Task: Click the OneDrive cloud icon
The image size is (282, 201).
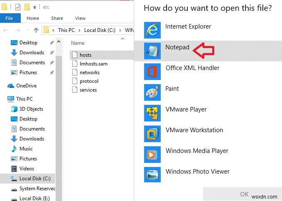Action: coord(11,86)
